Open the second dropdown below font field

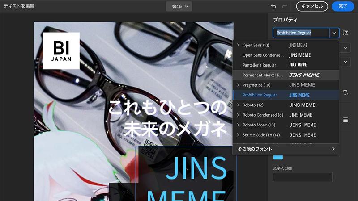(x=345, y=48)
